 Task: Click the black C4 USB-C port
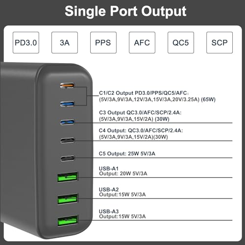click(68, 140)
